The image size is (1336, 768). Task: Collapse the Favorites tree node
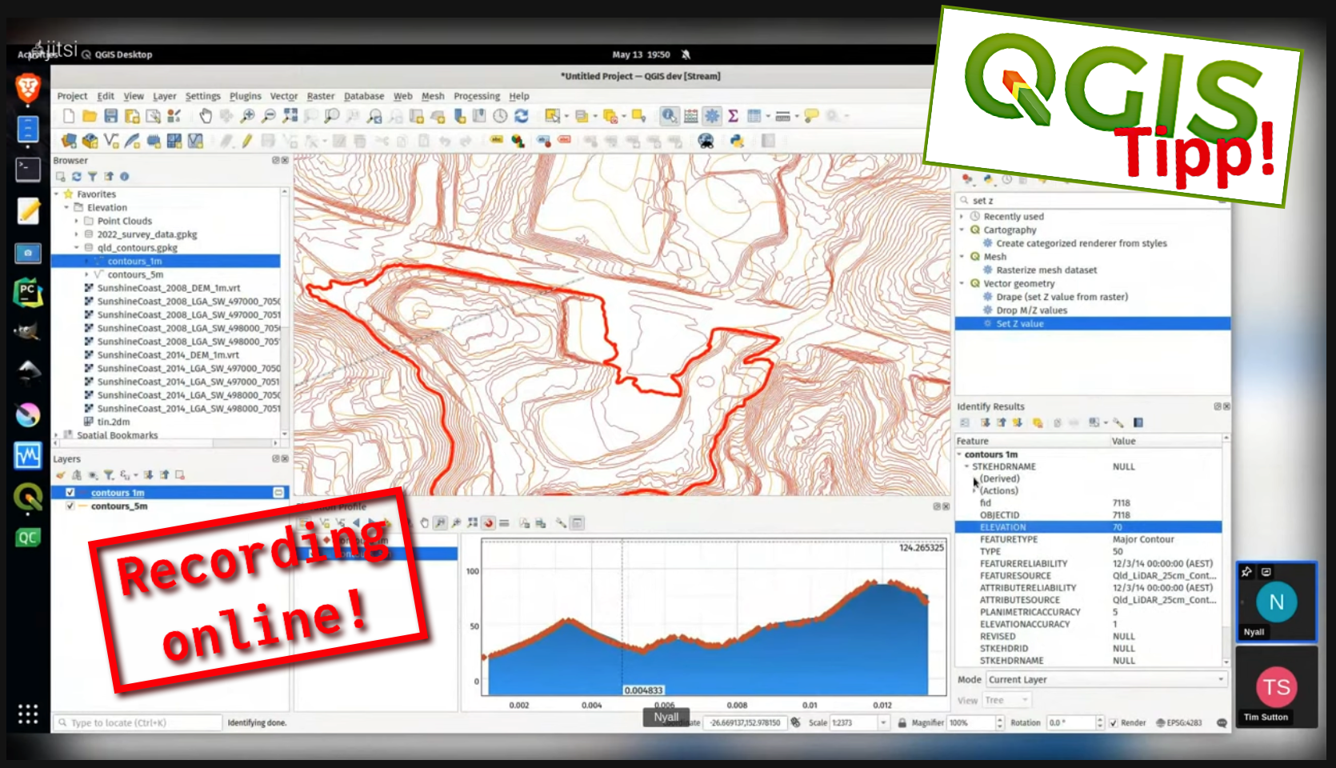57,194
